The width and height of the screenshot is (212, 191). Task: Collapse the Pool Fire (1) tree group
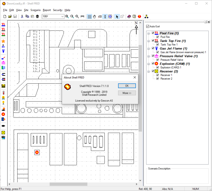click(149, 33)
